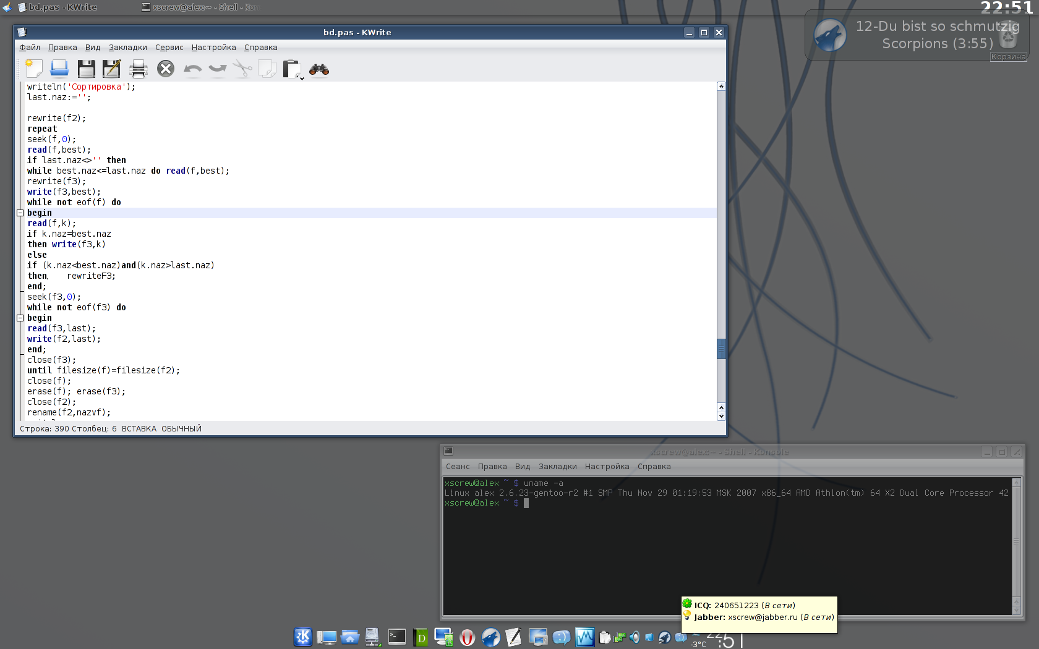This screenshot has height=649, width=1039.
Task: Click the Корзина trash desktop icon
Action: click(x=1008, y=43)
